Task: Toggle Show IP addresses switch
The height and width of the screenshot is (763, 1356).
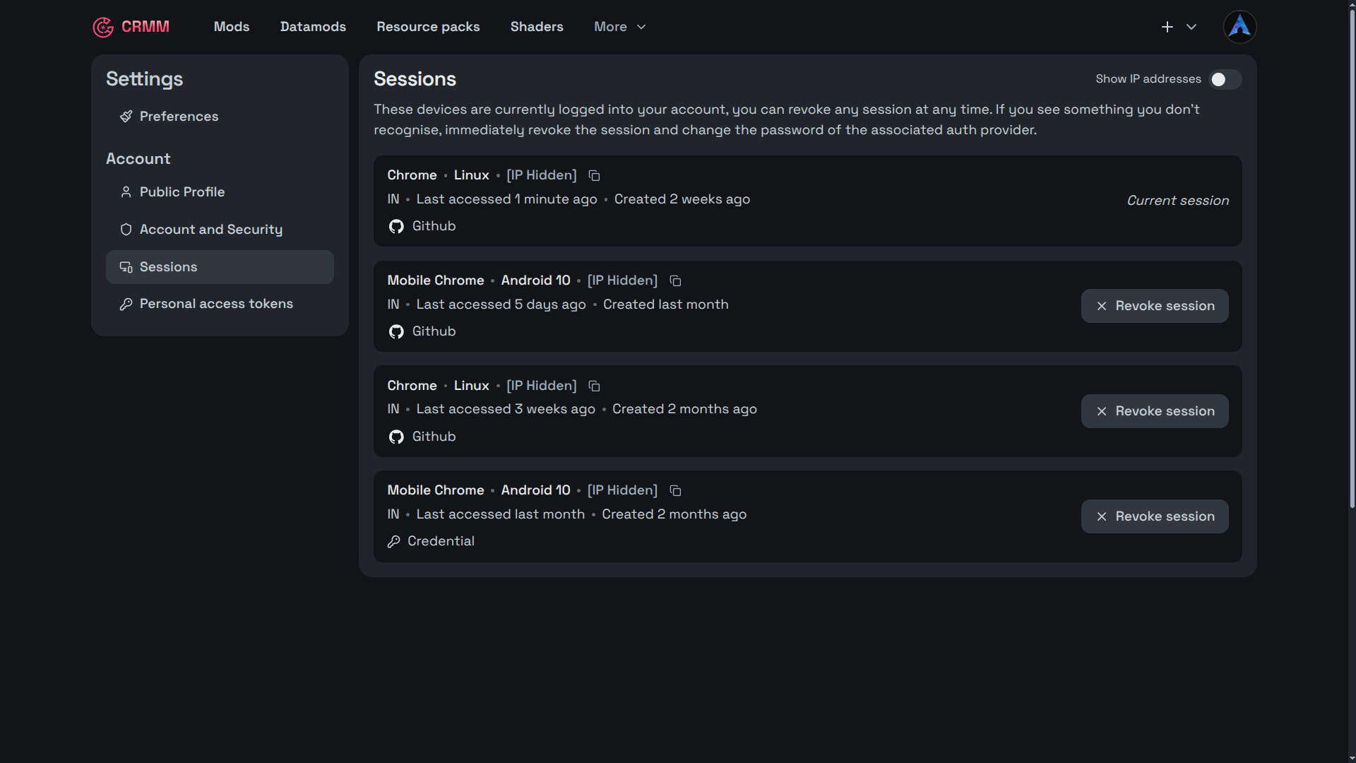Action: pyautogui.click(x=1225, y=79)
